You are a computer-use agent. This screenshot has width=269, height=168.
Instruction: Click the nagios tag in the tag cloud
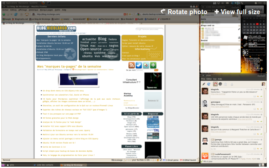point(114,45)
